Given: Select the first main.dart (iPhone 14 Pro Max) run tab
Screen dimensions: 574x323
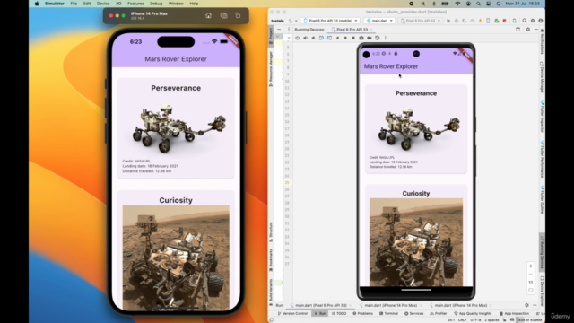Looking at the screenshot, I should point(390,305).
